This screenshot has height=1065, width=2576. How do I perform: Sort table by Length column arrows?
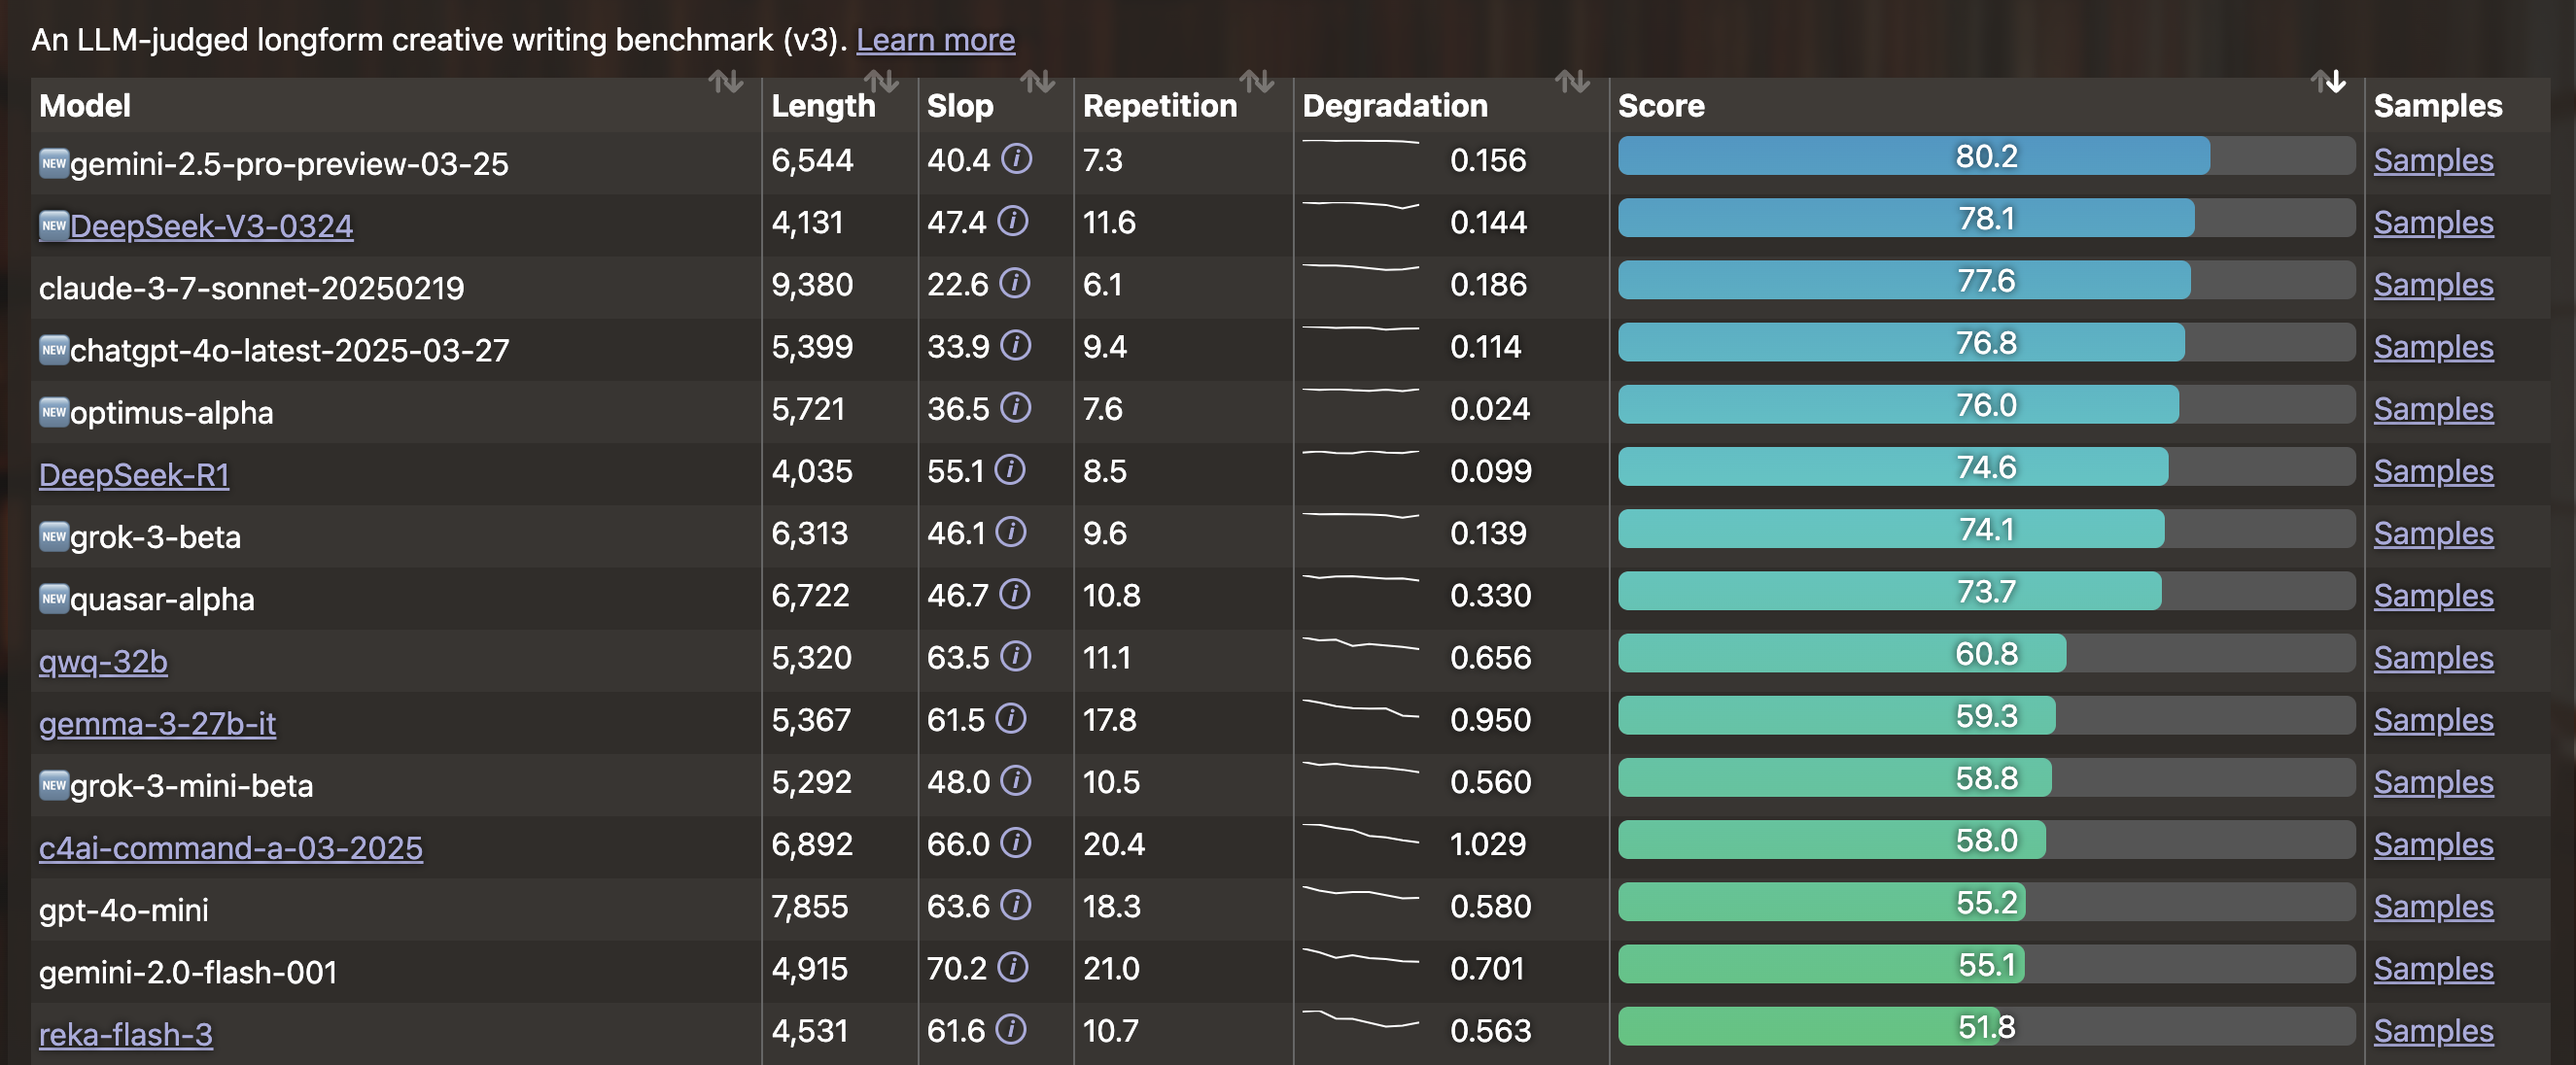click(x=880, y=82)
